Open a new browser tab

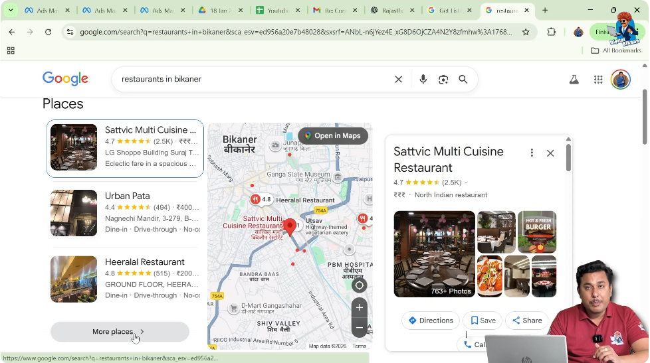(x=545, y=11)
